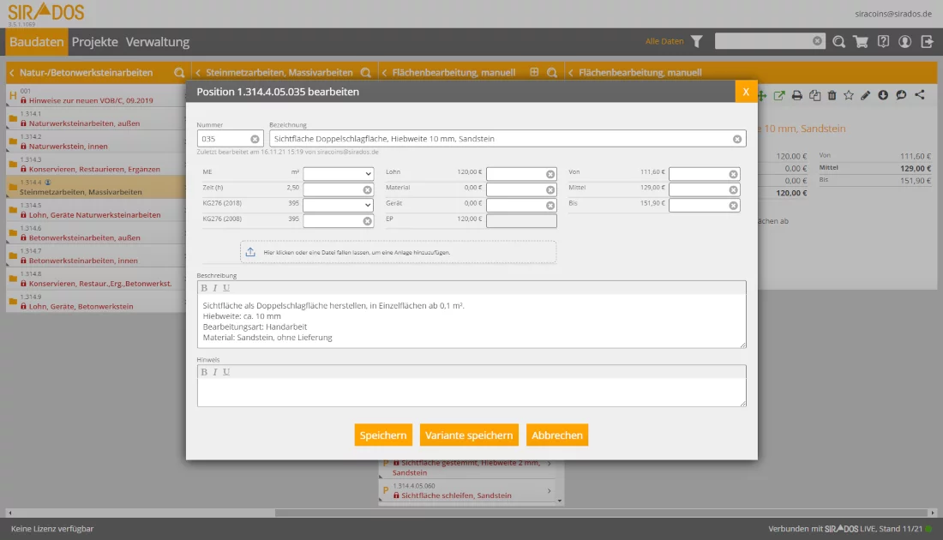Mark position as favorite with star icon
This screenshot has width=943, height=540.
click(x=849, y=95)
